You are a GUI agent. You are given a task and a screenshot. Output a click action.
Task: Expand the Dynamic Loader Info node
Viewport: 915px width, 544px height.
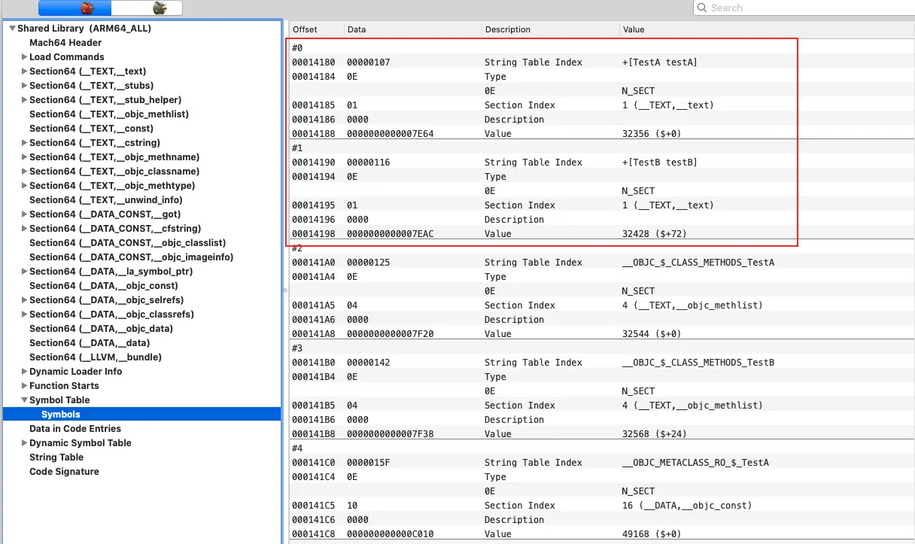[25, 372]
